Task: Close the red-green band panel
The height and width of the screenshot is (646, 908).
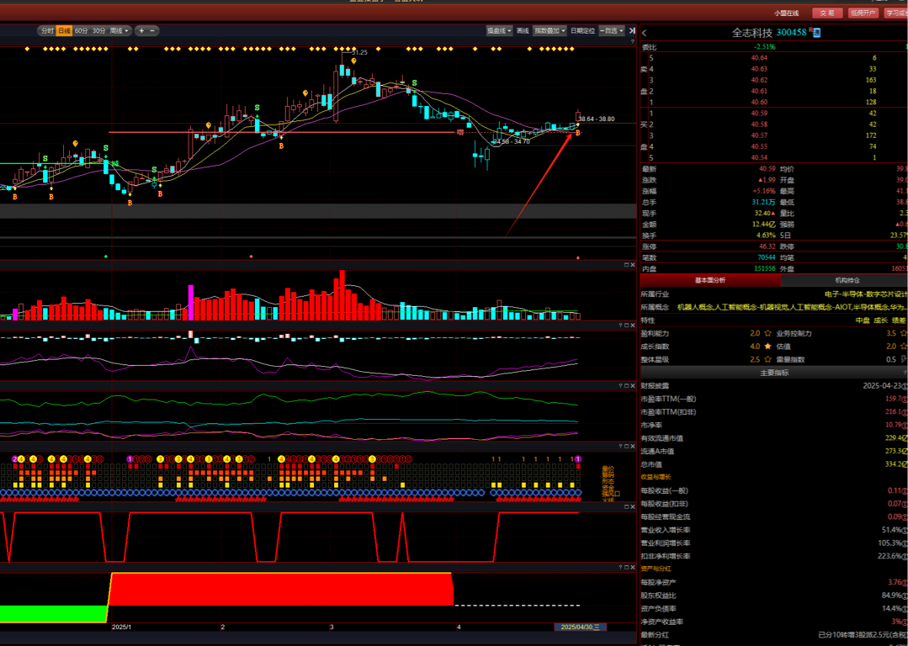Action: tap(632, 567)
